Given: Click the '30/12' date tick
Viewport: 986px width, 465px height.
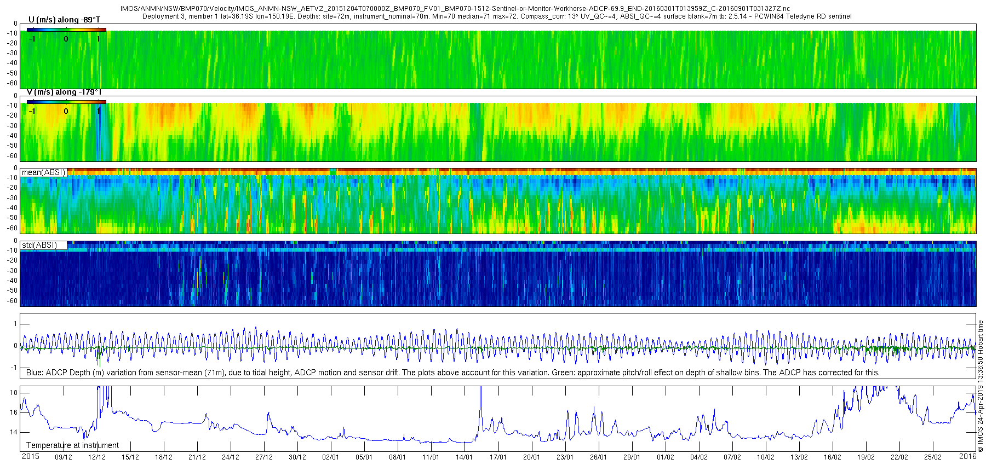Looking at the screenshot, I should pos(297,457).
